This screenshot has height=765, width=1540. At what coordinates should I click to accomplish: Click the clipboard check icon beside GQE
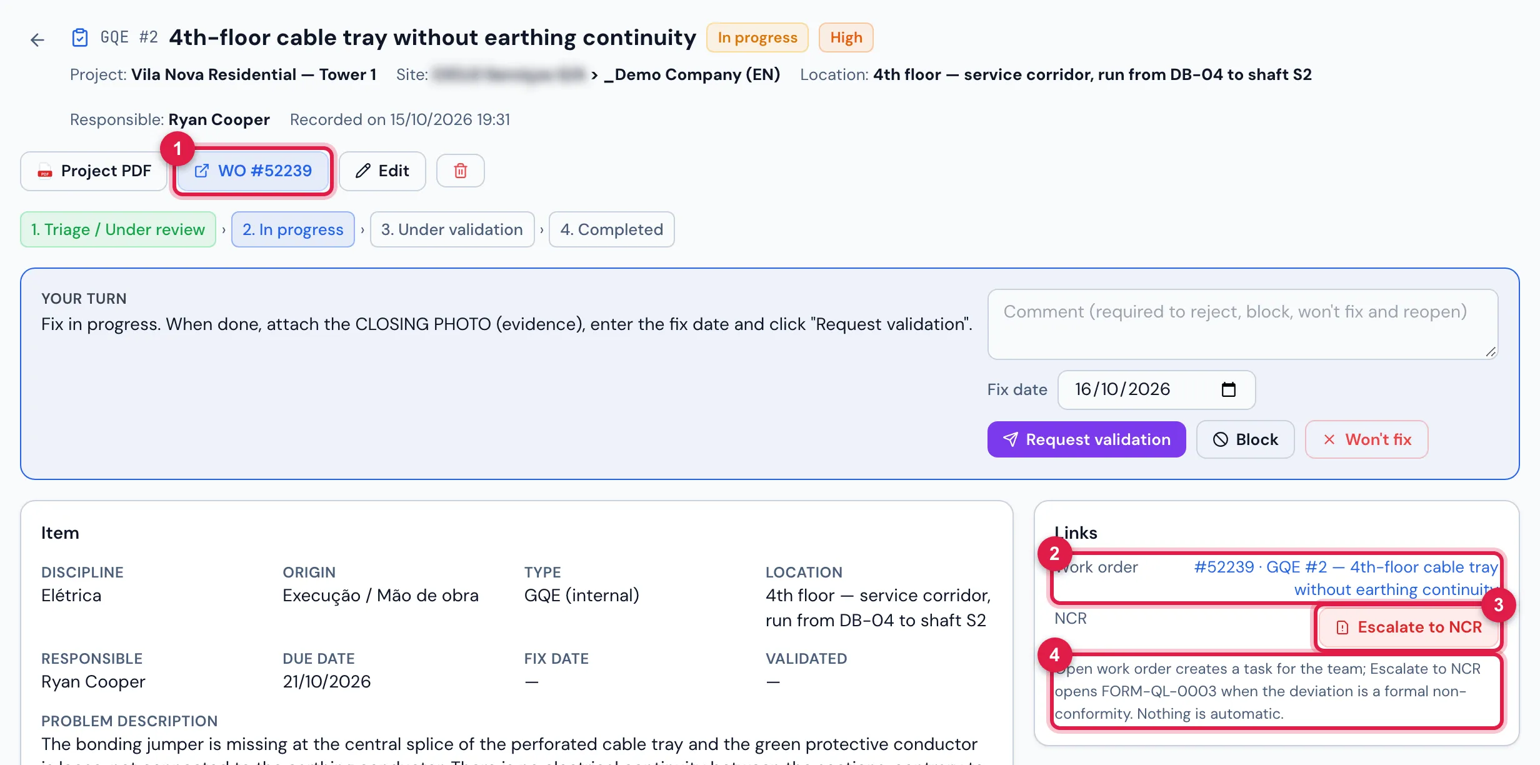point(80,37)
